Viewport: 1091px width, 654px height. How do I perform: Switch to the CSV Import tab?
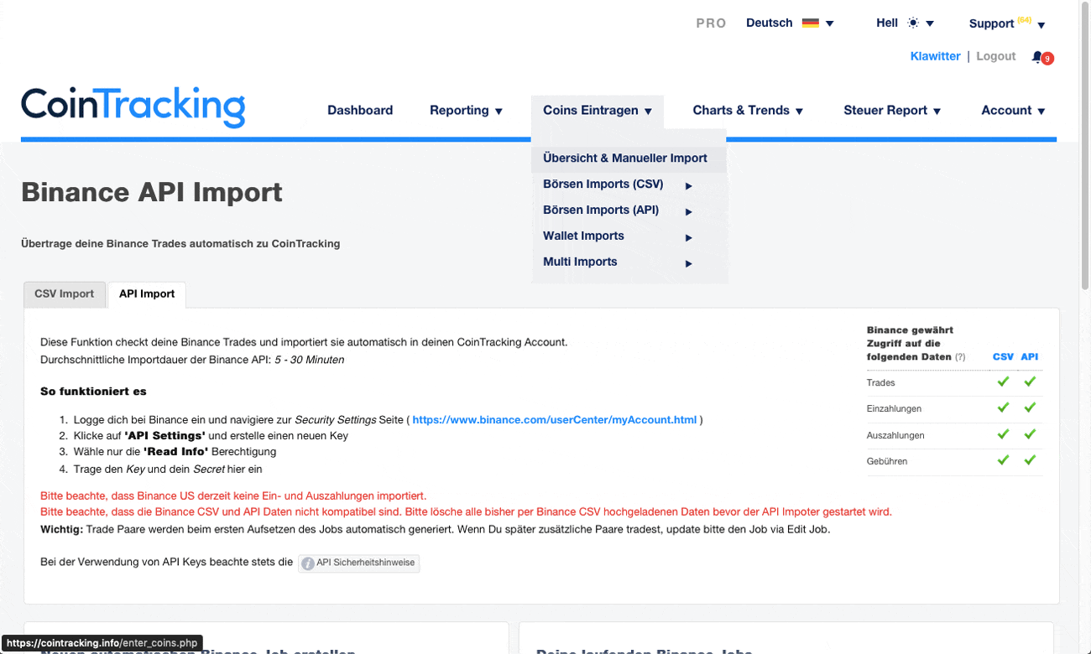(x=65, y=294)
